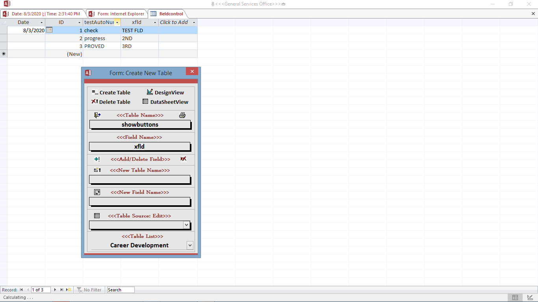The image size is (538, 302).
Task: Go to the last record
Action: pos(62,290)
